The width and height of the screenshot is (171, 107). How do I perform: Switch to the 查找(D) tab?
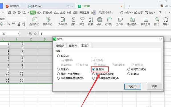tap(60, 46)
